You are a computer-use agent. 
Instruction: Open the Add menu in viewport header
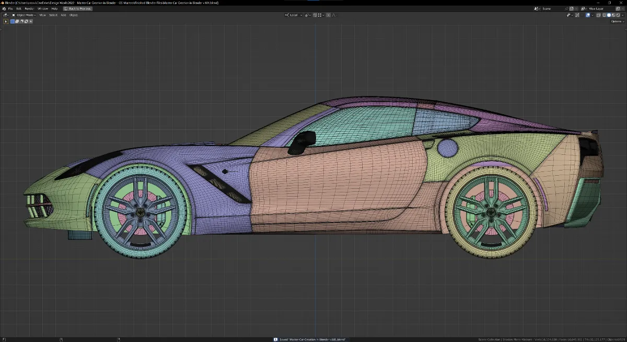tap(63, 15)
